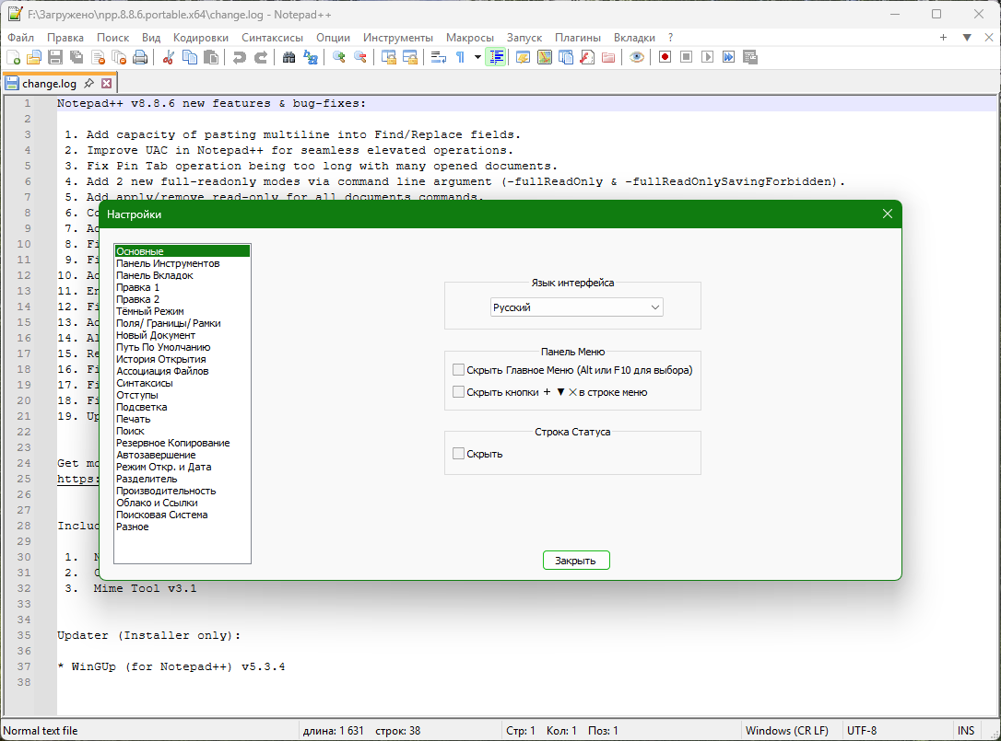Zoom out with magnifier minus icon
Image resolution: width=1001 pixels, height=741 pixels.
click(x=360, y=57)
